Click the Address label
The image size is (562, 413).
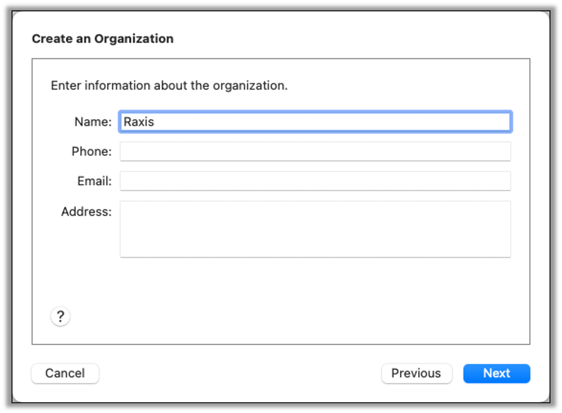[x=86, y=211]
